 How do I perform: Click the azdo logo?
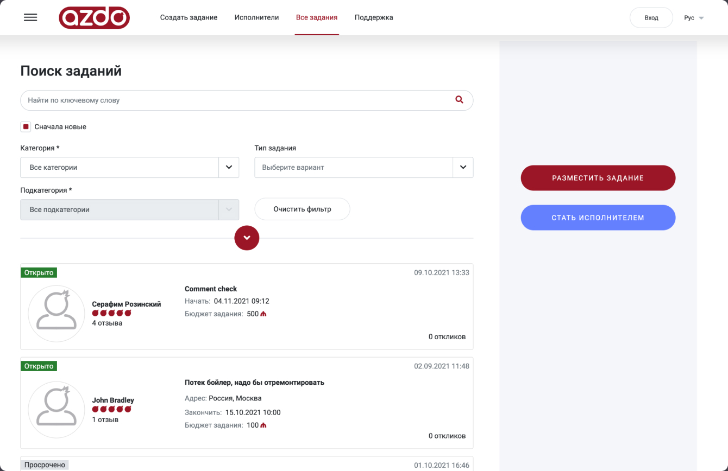[95, 17]
